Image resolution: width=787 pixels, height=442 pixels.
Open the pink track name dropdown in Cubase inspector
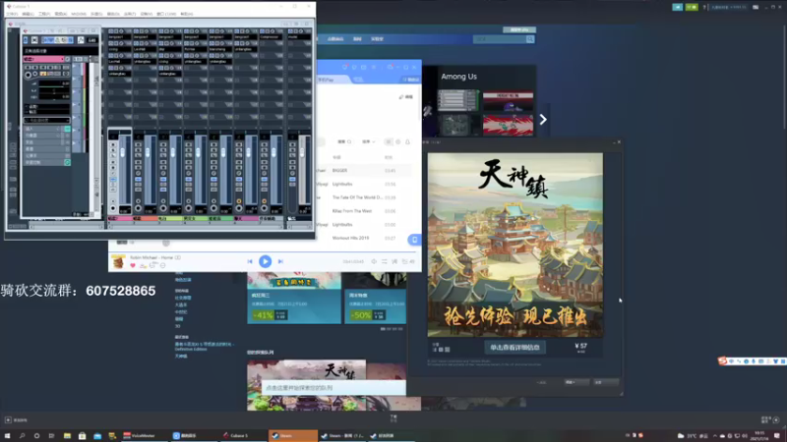tap(43, 59)
